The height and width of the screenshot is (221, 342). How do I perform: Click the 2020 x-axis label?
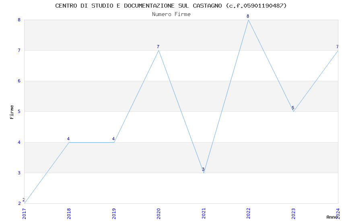pyautogui.click(x=159, y=214)
